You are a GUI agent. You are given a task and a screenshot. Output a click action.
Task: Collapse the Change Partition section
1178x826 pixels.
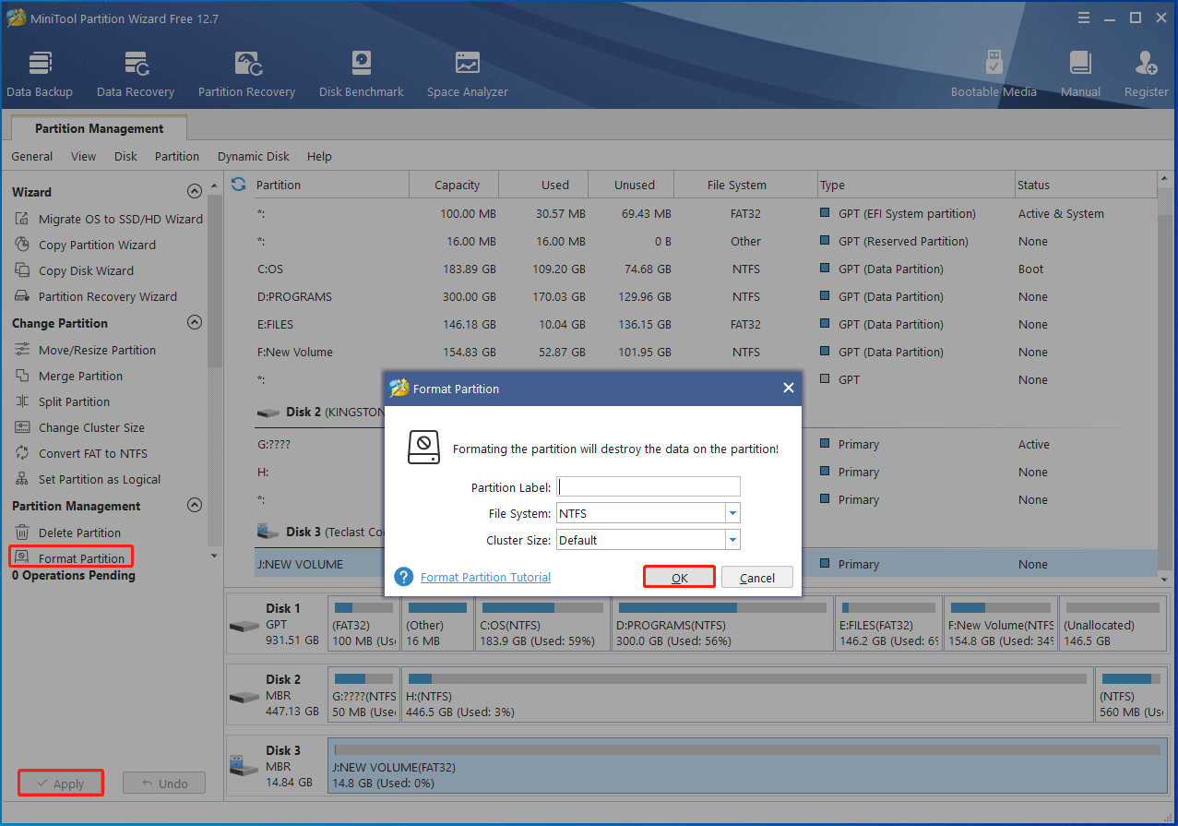pos(194,323)
